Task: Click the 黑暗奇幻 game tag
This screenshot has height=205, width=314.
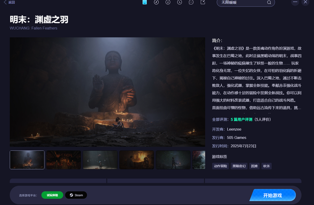Action: pyautogui.click(x=239, y=166)
